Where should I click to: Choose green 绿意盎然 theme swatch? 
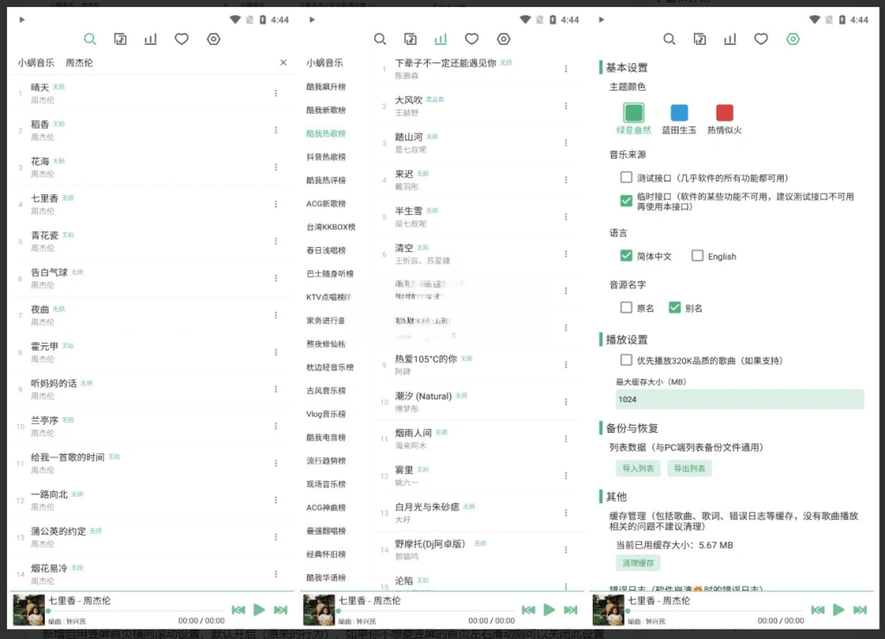coord(634,113)
